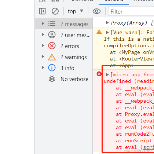
Task: Clear the console with the ban icon
Action: [x=55, y=11]
